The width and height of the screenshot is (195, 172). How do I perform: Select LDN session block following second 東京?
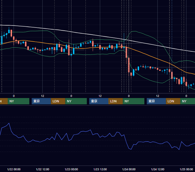tap(116, 101)
